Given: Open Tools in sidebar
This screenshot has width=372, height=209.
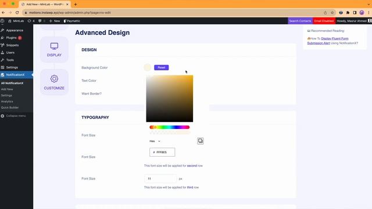Looking at the screenshot, I should 10,60.
